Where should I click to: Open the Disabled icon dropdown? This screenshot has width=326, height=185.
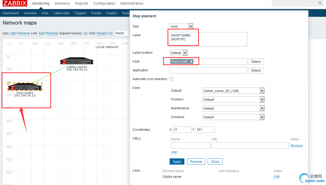233,117
